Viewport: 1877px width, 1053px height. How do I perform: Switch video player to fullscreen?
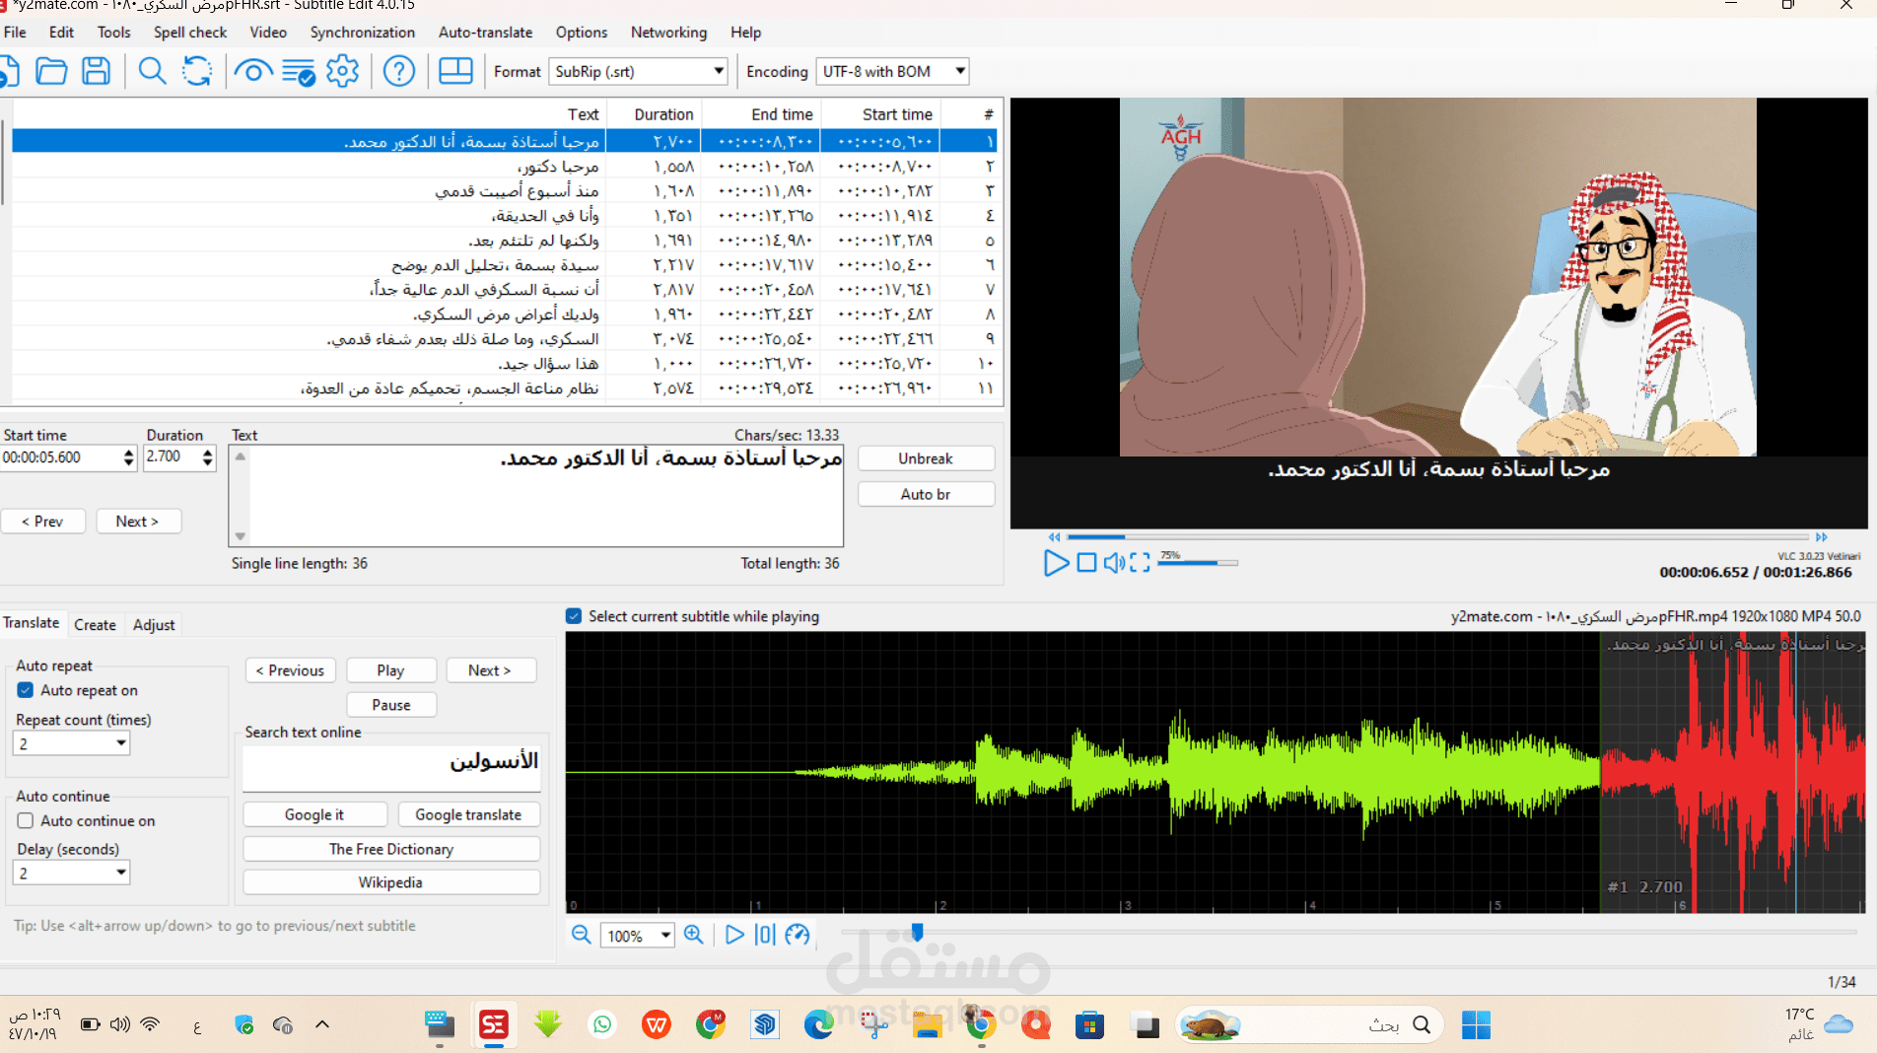pos(1140,563)
